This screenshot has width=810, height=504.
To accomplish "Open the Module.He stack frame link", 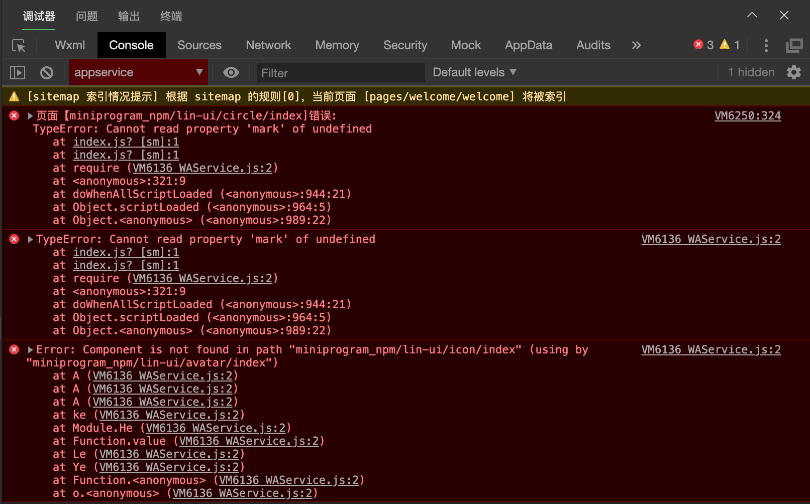I will point(216,428).
